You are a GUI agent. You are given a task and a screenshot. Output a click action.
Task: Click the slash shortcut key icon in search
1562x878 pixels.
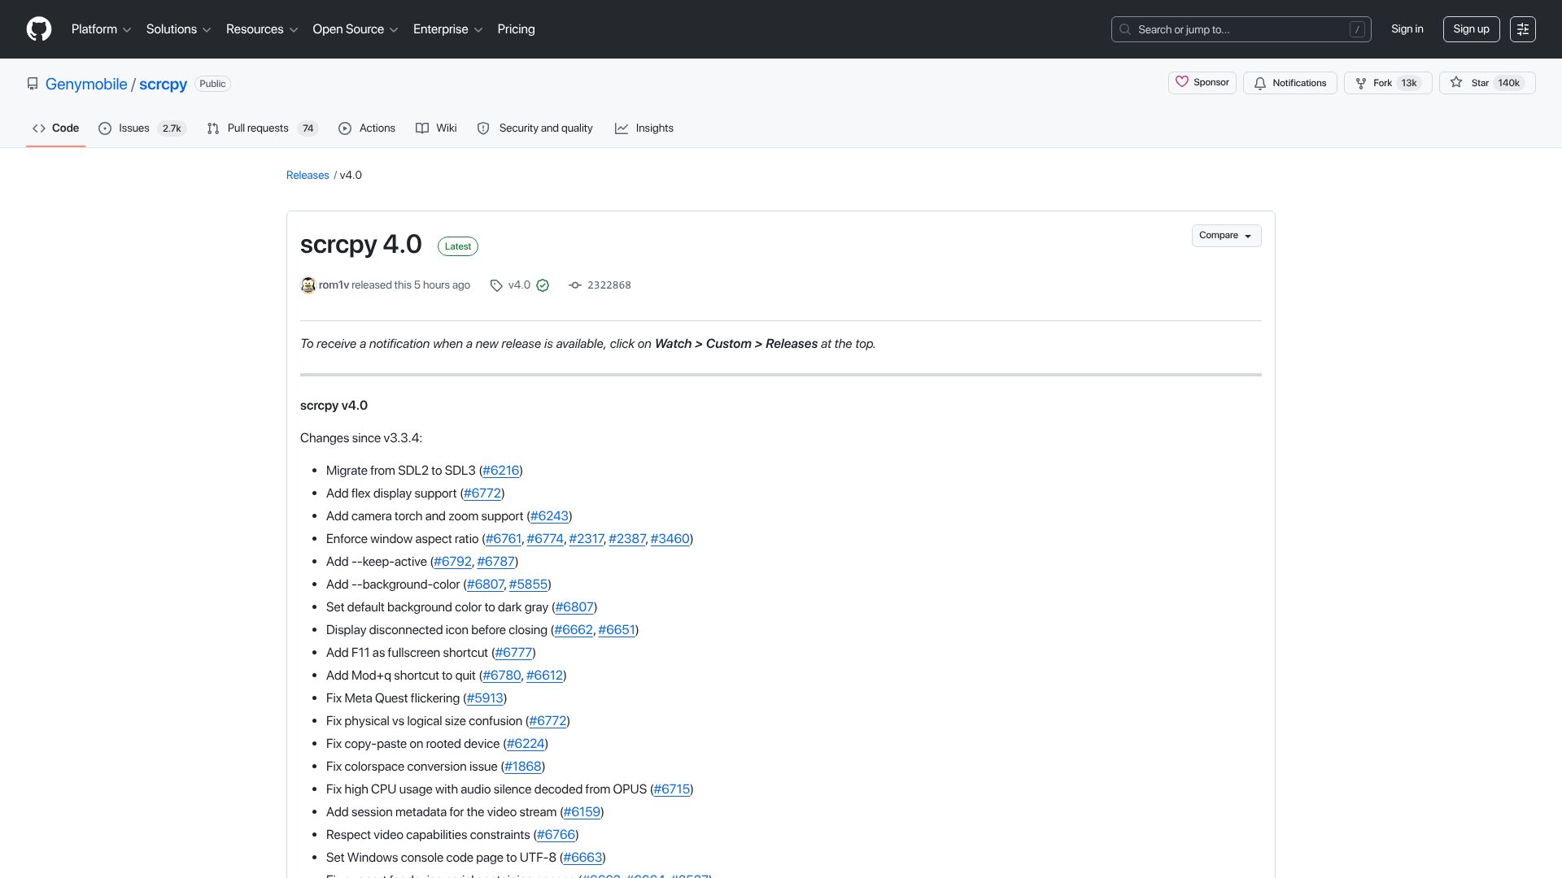(x=1357, y=29)
